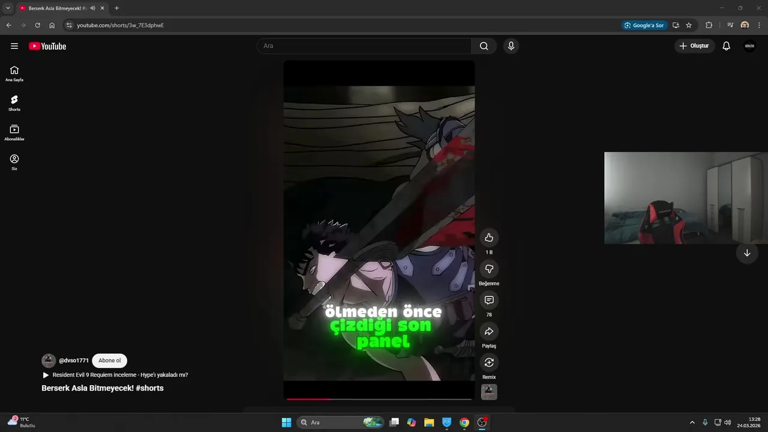Go back in browser history
Screen dimensions: 768x432
(8, 25)
